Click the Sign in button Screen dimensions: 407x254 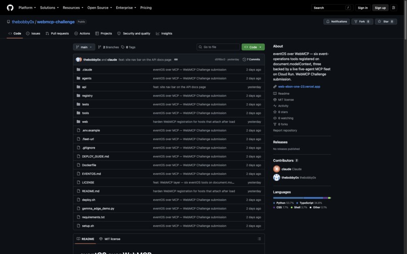pyautogui.click(x=363, y=8)
